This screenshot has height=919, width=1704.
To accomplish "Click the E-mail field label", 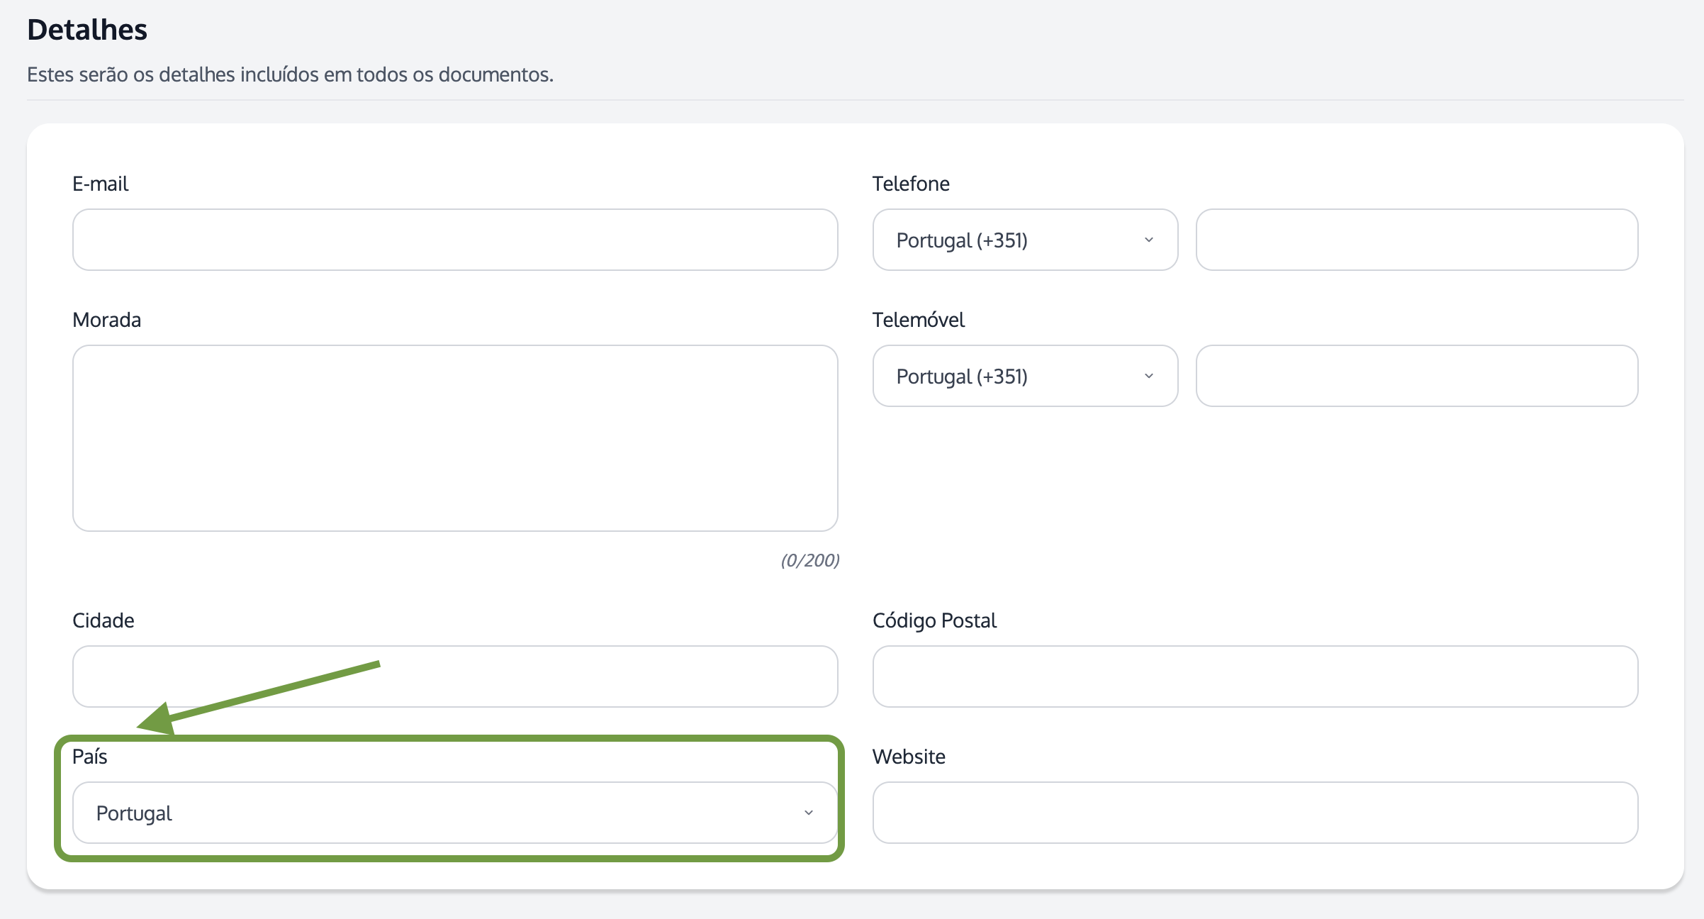I will [100, 184].
